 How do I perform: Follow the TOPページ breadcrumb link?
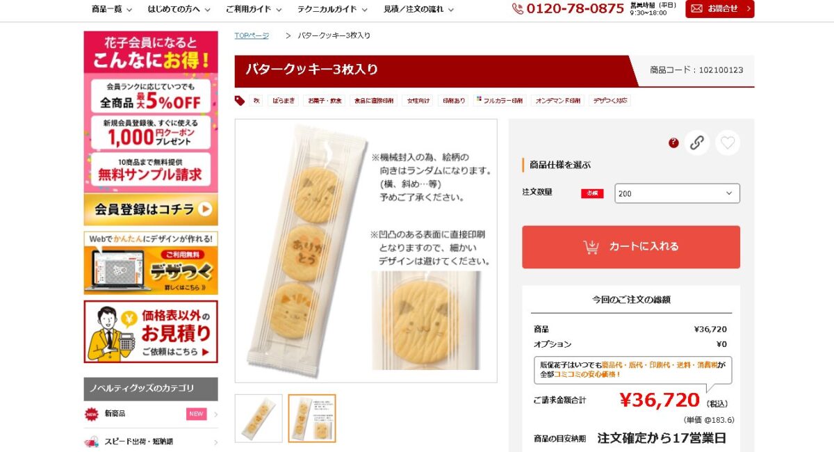click(252, 35)
